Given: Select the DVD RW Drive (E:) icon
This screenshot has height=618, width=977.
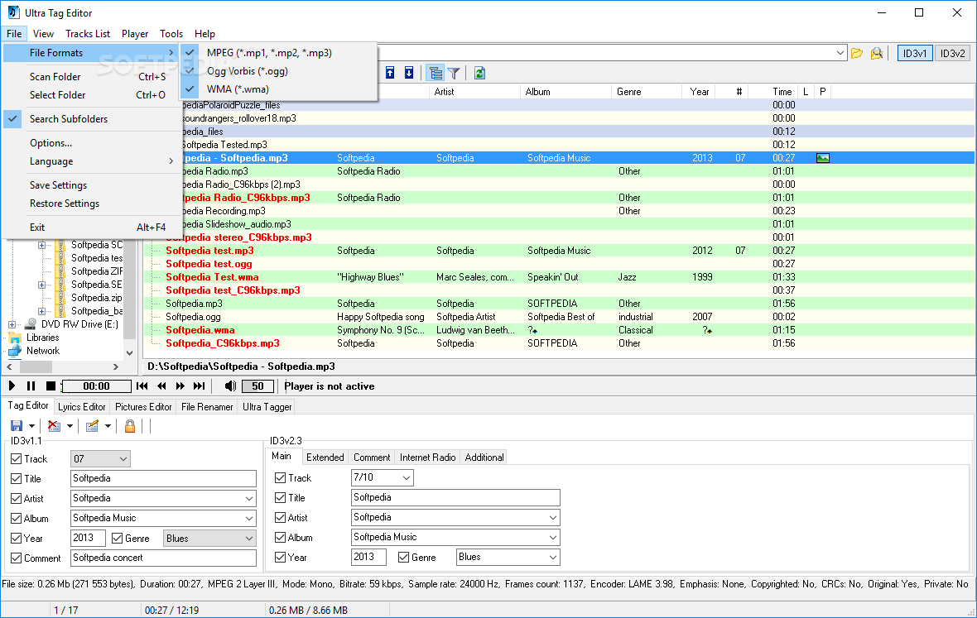Looking at the screenshot, I should click(x=31, y=324).
